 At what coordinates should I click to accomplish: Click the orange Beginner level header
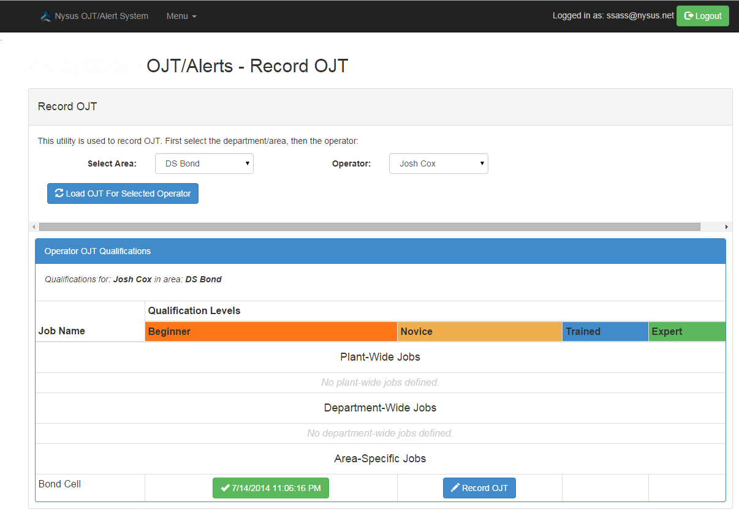pyautogui.click(x=271, y=331)
